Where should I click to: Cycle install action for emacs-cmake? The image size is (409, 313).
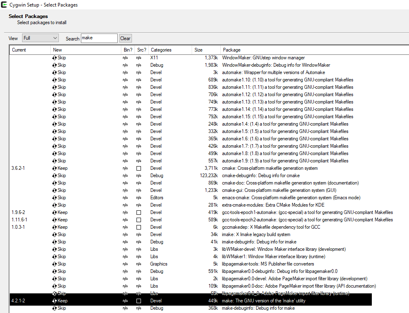pyautogui.click(x=54, y=198)
